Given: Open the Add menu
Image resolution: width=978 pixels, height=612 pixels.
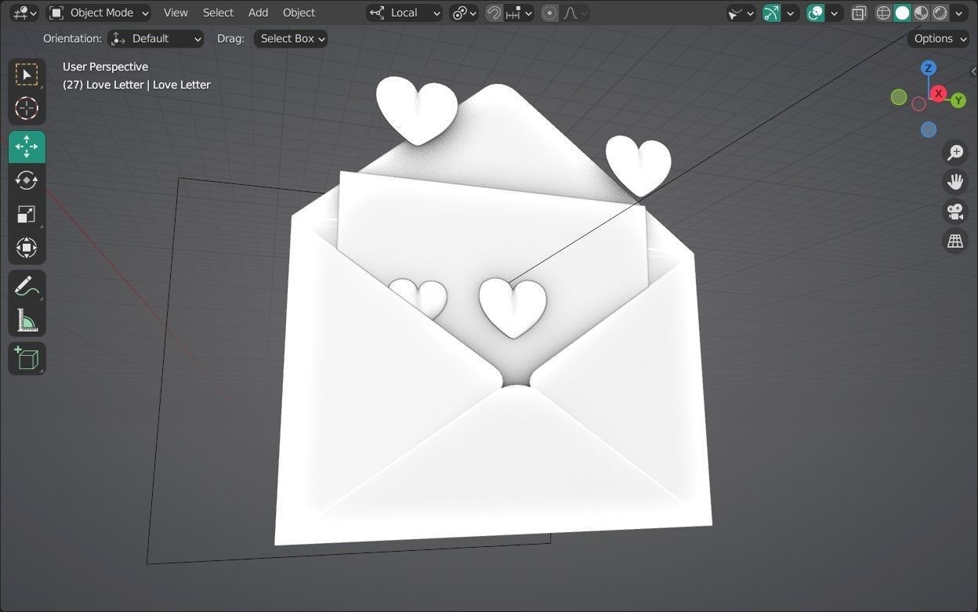Looking at the screenshot, I should point(258,13).
